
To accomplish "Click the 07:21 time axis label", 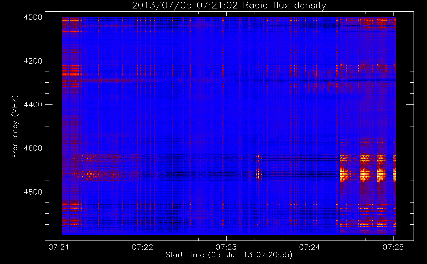I will tap(59, 247).
